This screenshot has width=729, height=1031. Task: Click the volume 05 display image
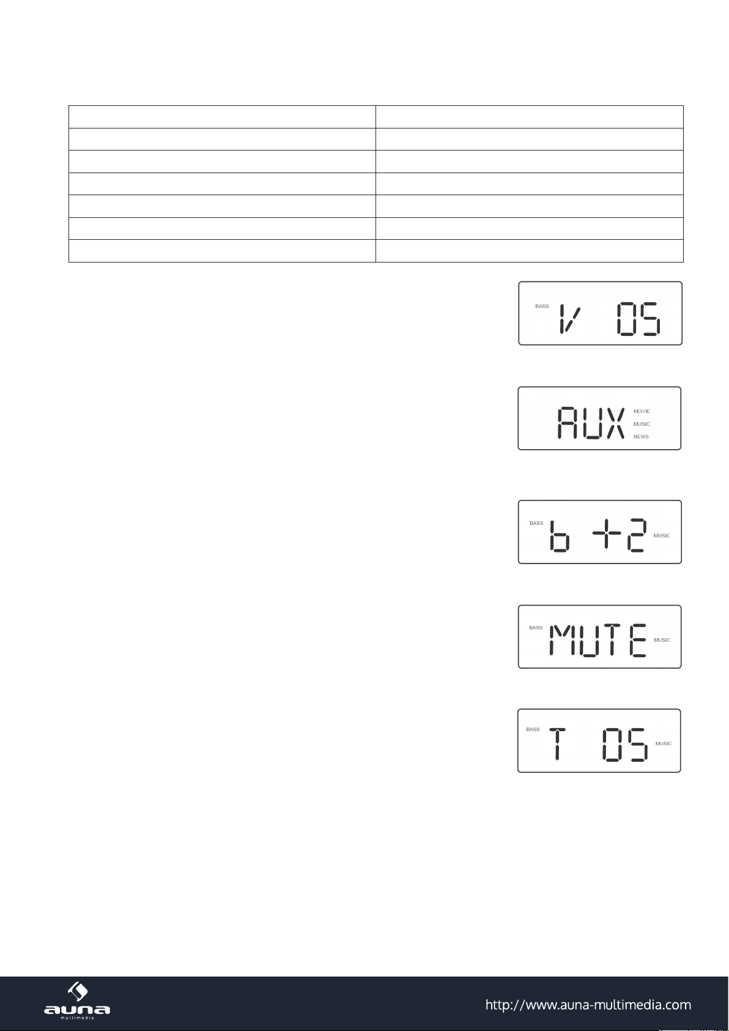(x=601, y=313)
